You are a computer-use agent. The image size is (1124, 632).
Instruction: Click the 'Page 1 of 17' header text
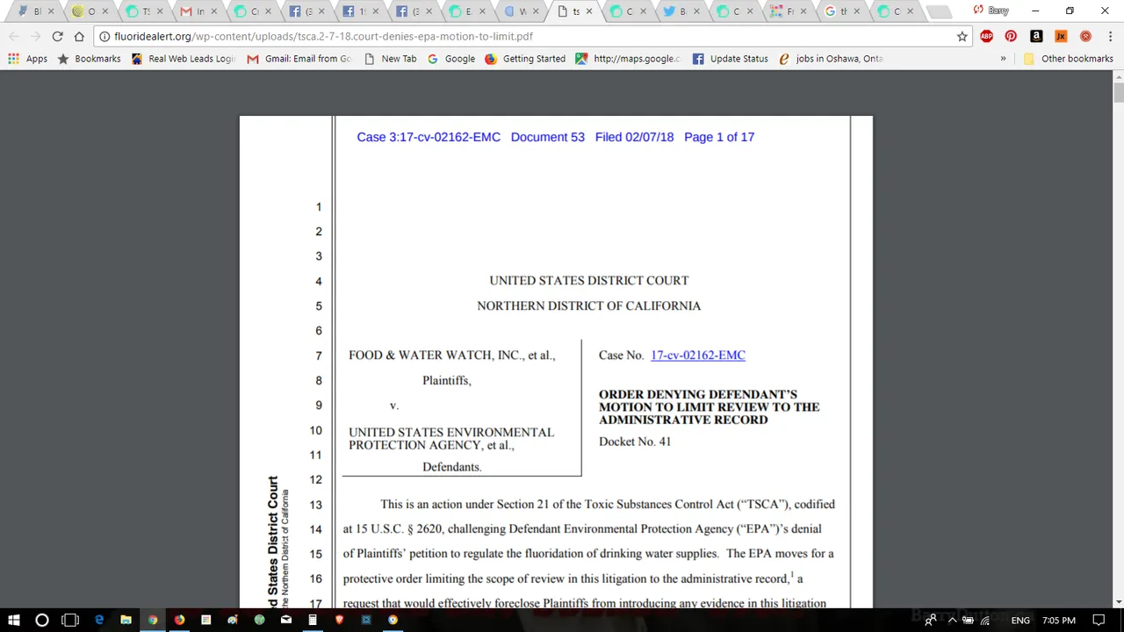point(719,137)
